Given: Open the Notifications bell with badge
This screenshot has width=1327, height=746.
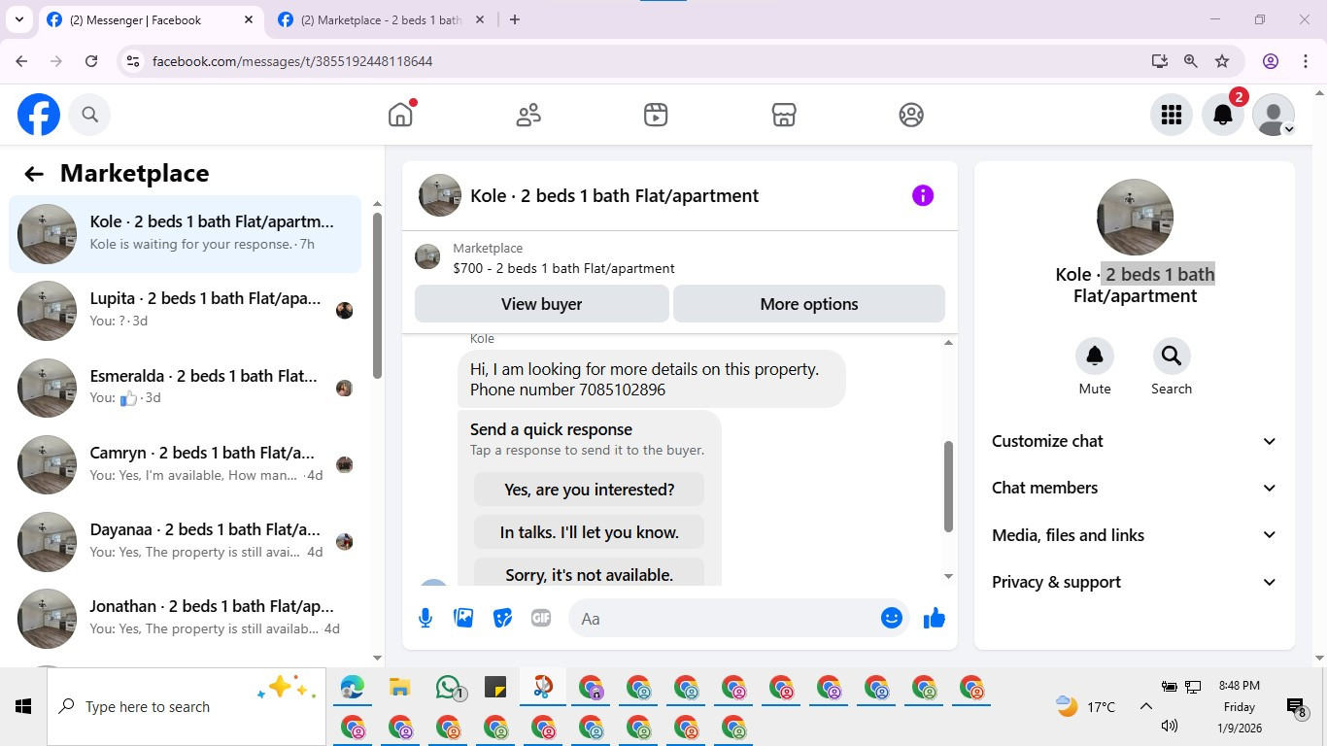Looking at the screenshot, I should (x=1223, y=115).
